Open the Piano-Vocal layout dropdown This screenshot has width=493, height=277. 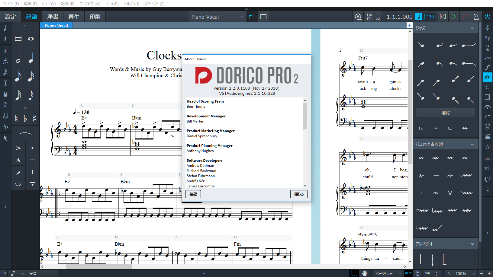click(217, 17)
